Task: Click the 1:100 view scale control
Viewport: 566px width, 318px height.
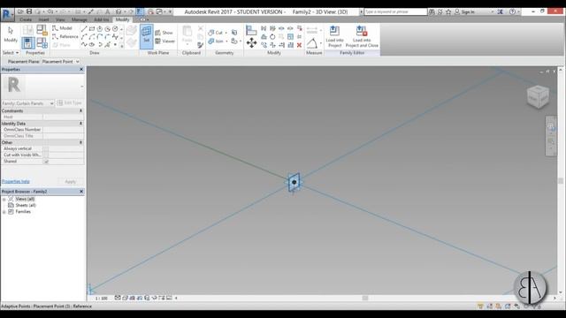Action: tap(102, 299)
